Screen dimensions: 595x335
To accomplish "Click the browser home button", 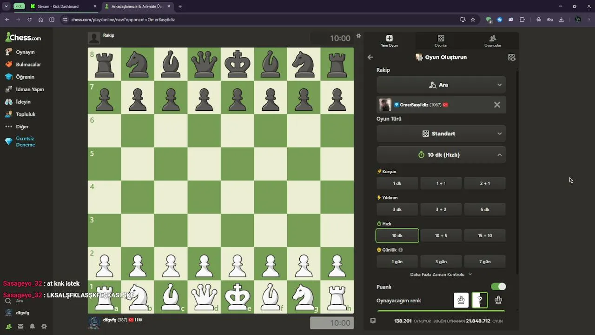I will pos(40,20).
